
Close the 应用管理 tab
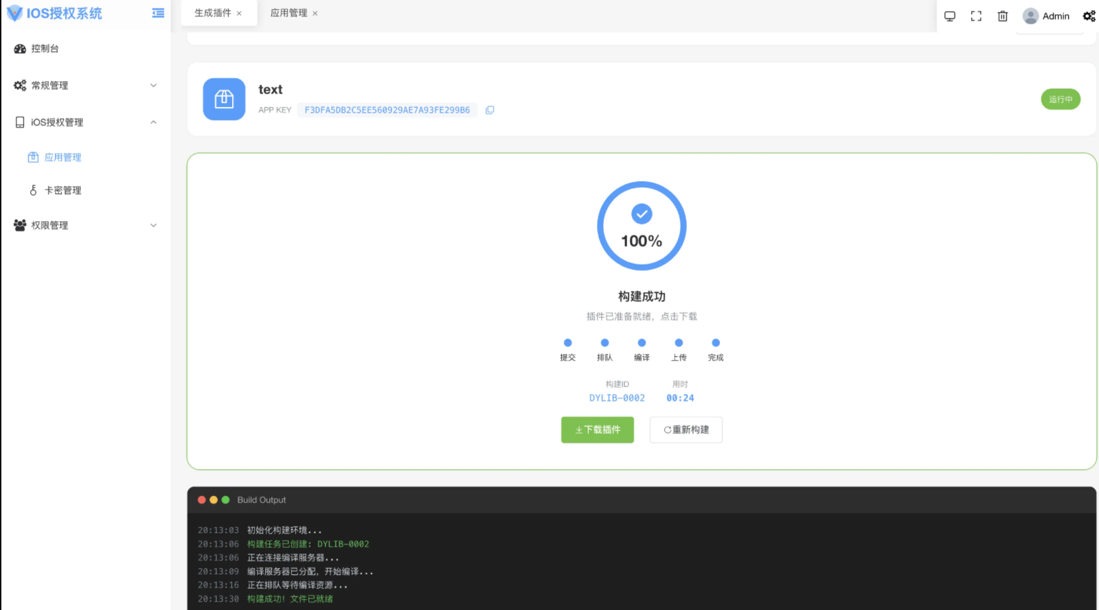click(315, 14)
